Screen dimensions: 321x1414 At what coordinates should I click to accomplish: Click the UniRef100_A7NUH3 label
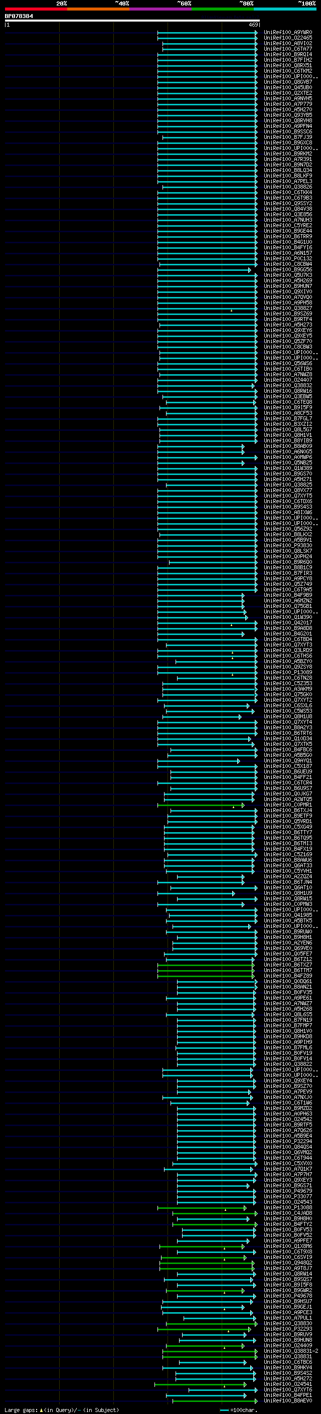coord(288,220)
